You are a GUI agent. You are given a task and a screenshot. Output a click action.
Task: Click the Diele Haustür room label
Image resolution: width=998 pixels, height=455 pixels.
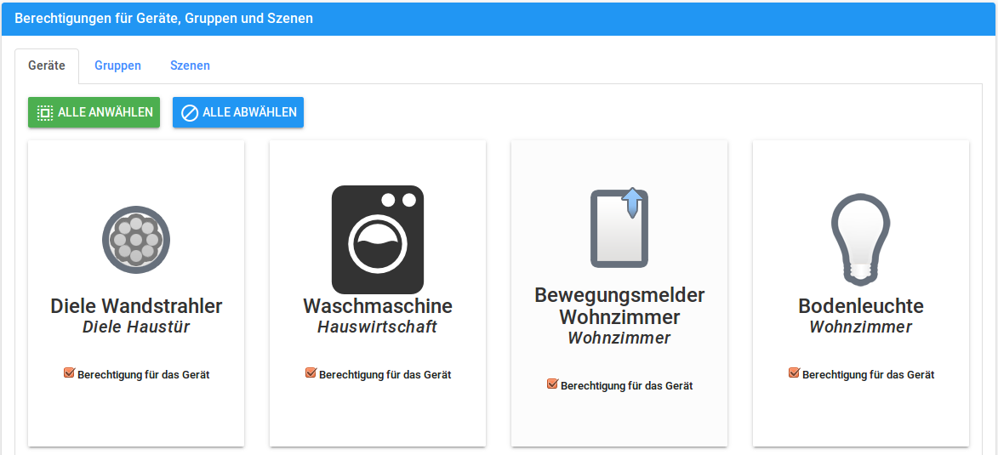coord(136,327)
